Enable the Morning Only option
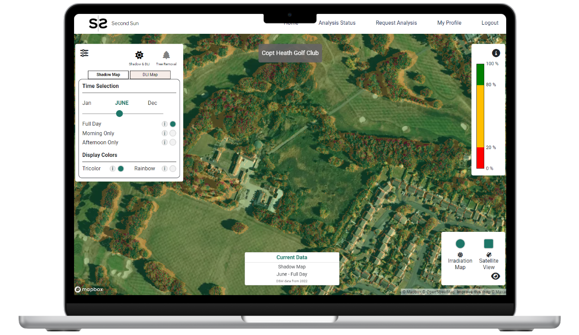579x335 pixels. (173, 133)
